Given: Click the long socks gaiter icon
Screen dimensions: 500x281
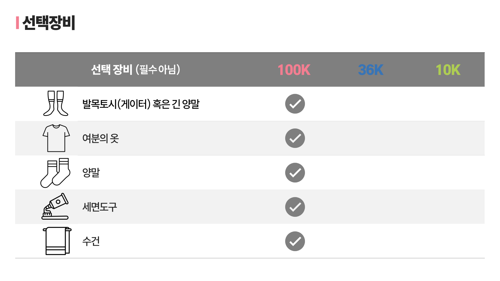Looking at the screenshot, I should 56,103.
